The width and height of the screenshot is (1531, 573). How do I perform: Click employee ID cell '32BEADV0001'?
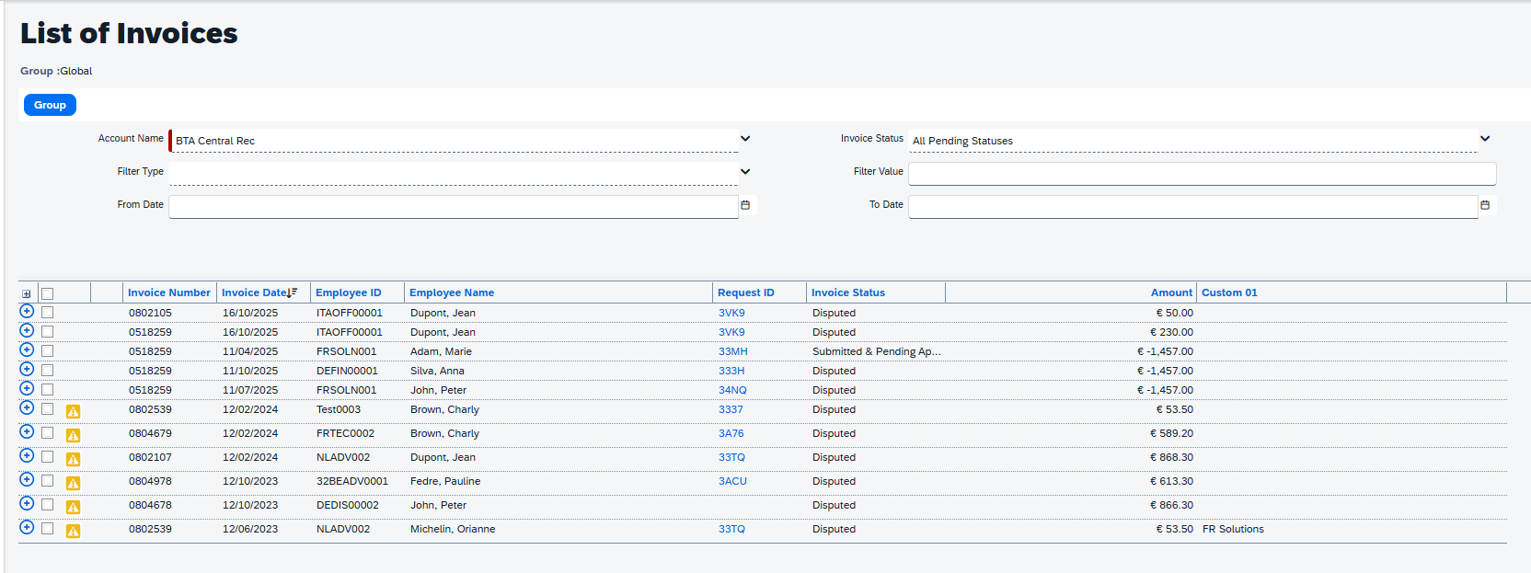click(x=352, y=481)
